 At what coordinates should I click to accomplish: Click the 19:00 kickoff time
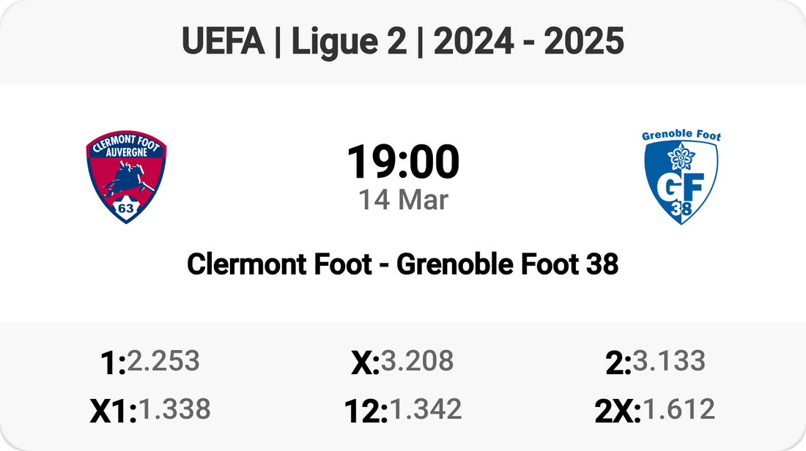click(x=403, y=163)
